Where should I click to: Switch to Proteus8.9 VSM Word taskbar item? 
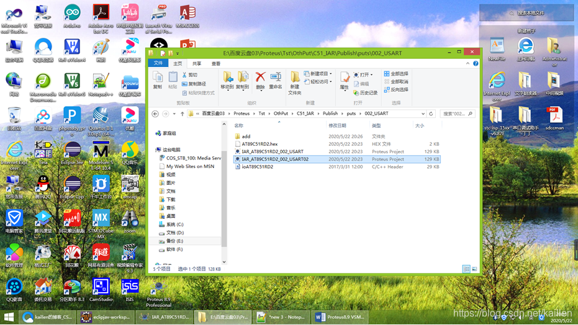[340, 317]
